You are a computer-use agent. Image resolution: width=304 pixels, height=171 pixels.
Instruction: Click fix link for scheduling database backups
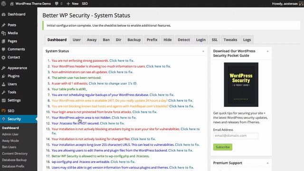[x=162, y=95]
